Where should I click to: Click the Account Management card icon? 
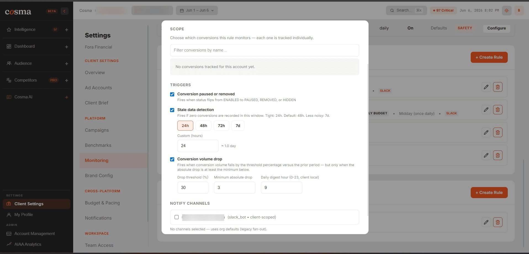tap(9, 234)
